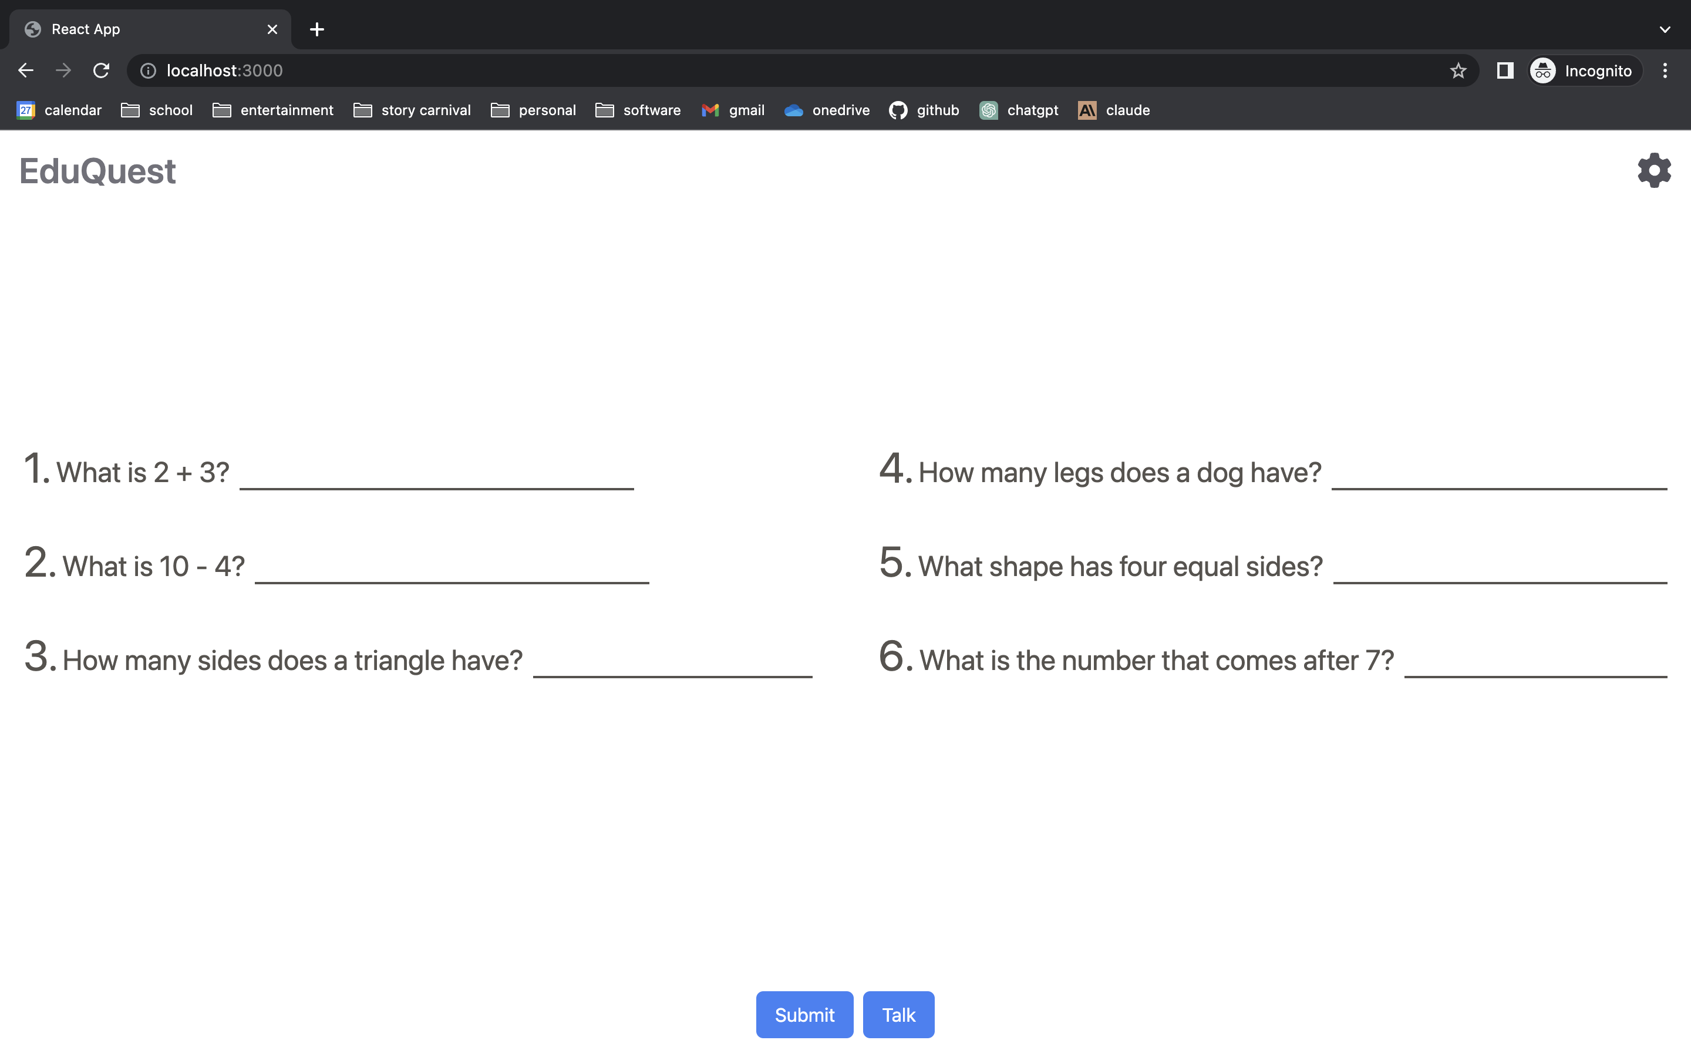Viewport: 1691px width, 1057px height.
Task: View site information icon in address bar
Action: point(148,70)
